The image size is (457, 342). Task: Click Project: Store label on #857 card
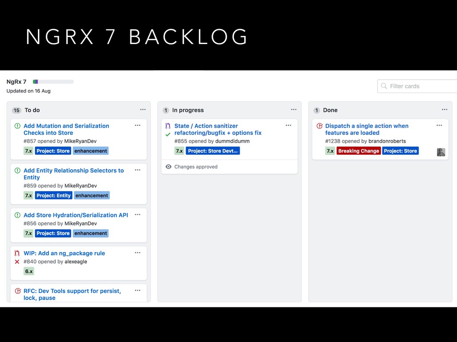pyautogui.click(x=53, y=151)
